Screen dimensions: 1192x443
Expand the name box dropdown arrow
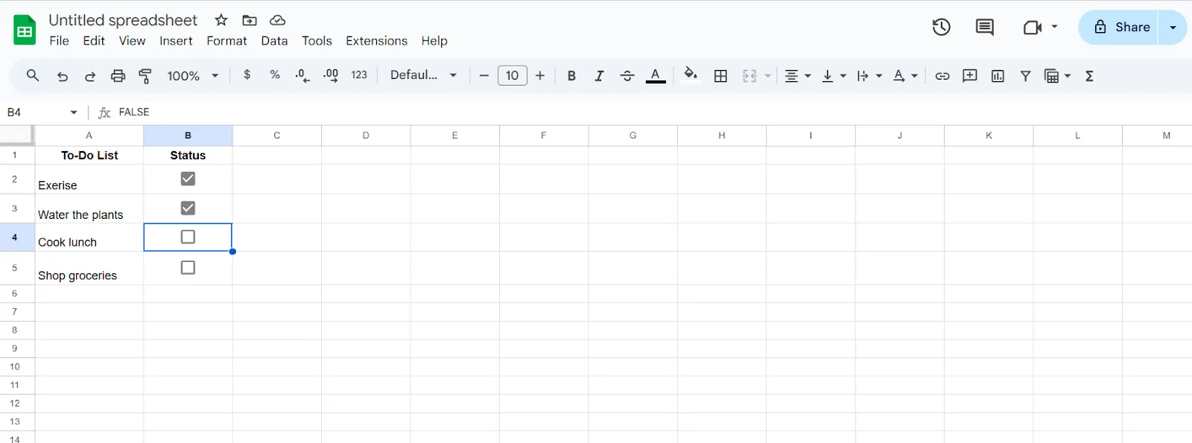(x=74, y=112)
